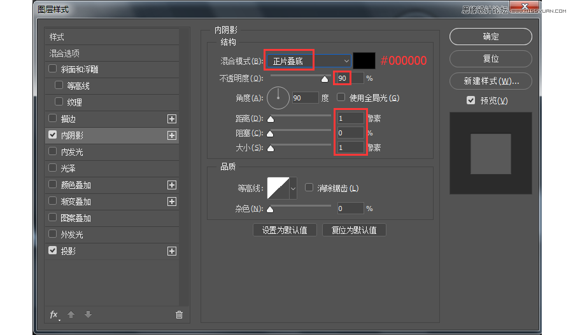Close the 图层样式 dialog
The height and width of the screenshot is (335, 573).
click(x=525, y=6)
